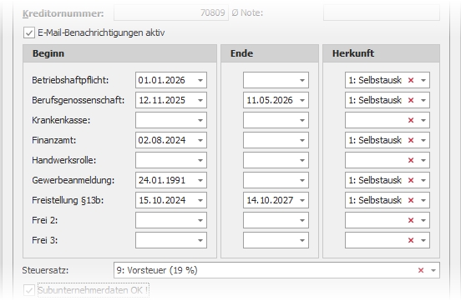Open Handwerksrolle Beginn date dropdown
The width and height of the screenshot is (461, 301).
point(200,160)
